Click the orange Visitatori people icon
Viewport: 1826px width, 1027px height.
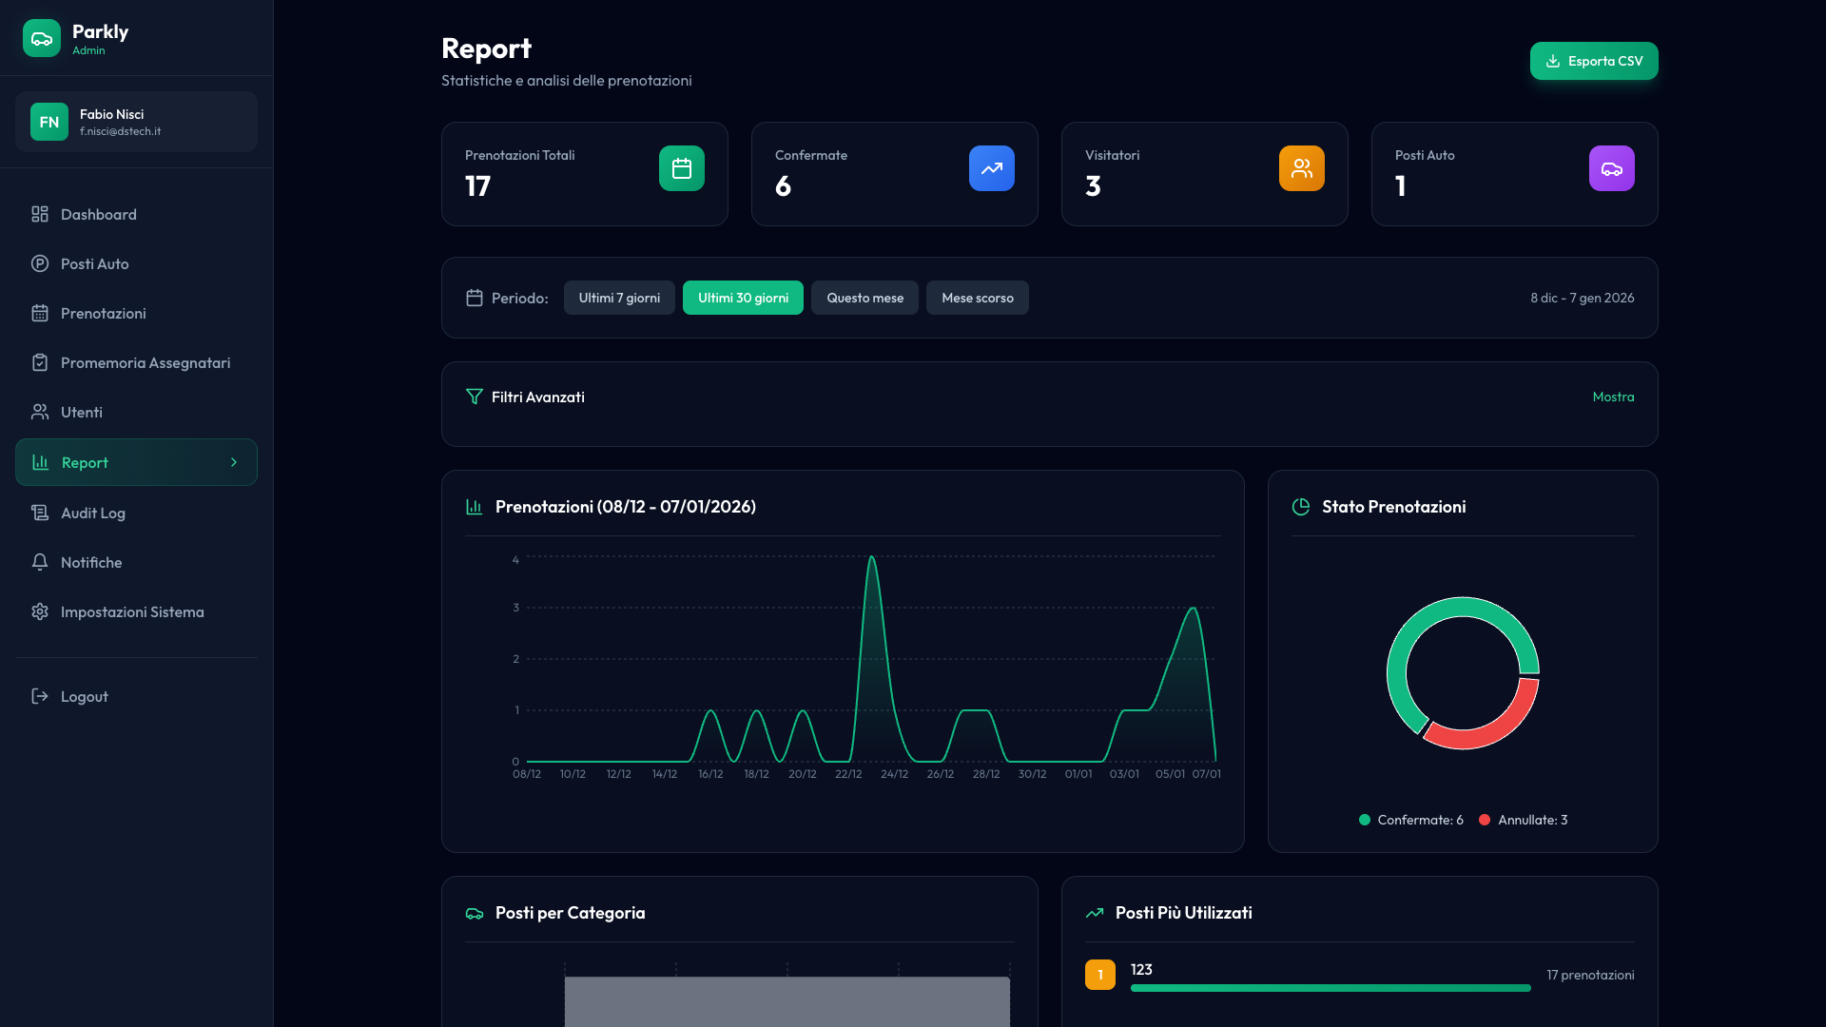pos(1301,168)
